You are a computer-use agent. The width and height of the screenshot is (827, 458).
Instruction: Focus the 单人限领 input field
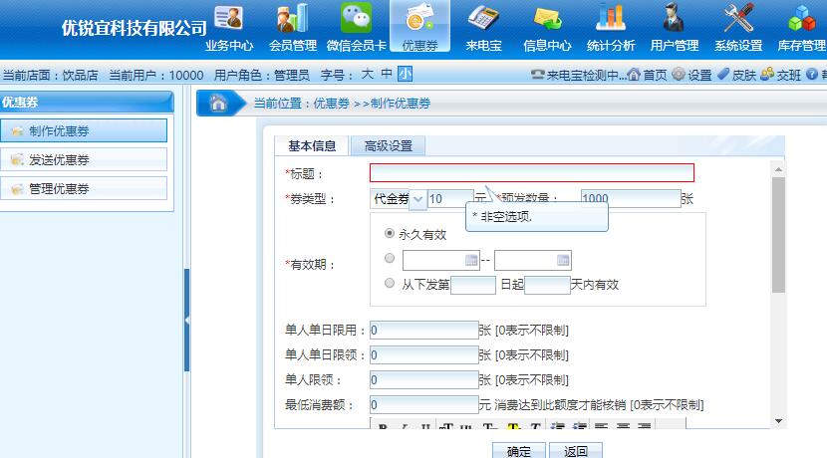424,379
